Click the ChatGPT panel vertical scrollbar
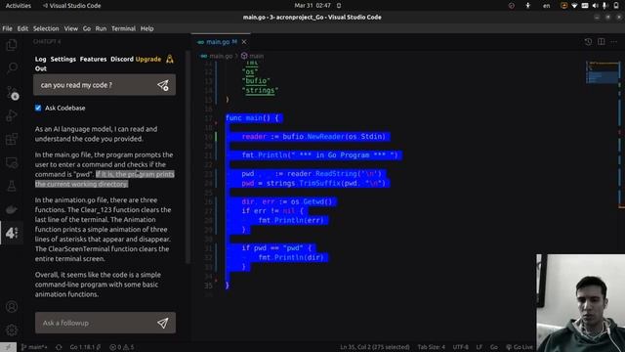The image size is (625, 352). pyautogui.click(x=188, y=157)
